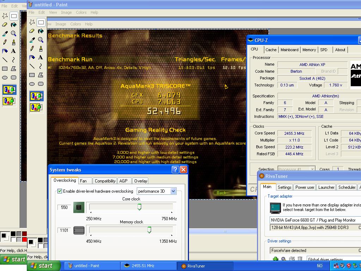Select Free-Form Select tool in untitled - Paint toolbox
Screen dimensions: 361x271
point(32,22)
